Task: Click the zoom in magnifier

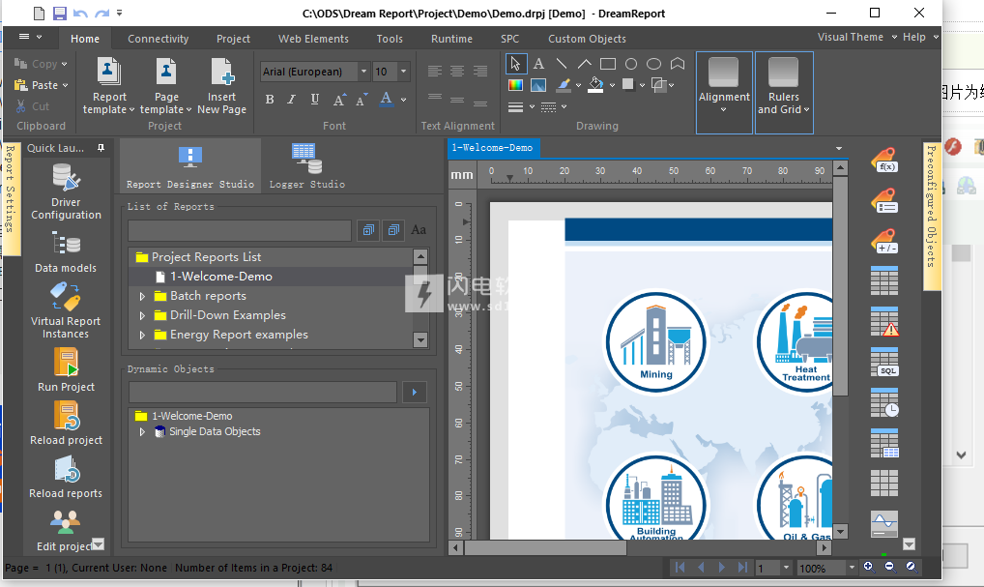Action: click(x=869, y=567)
